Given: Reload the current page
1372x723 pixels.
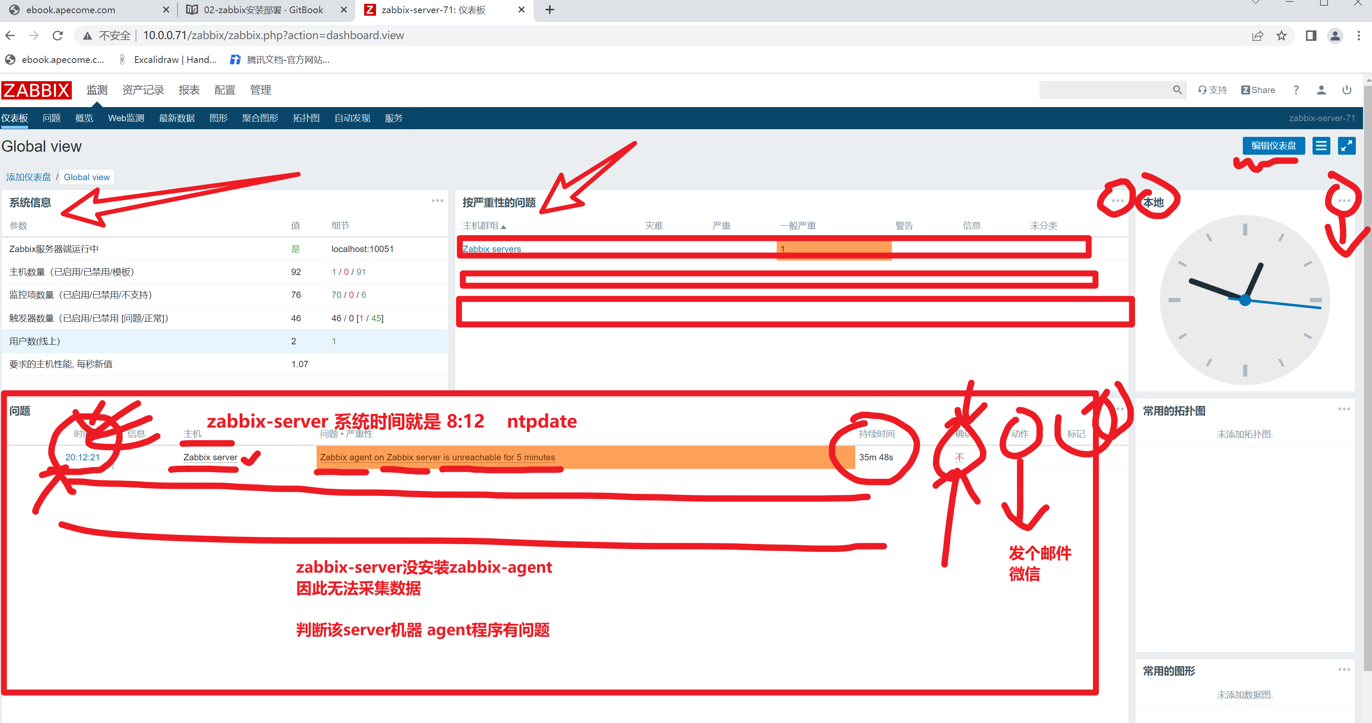Looking at the screenshot, I should (57, 35).
